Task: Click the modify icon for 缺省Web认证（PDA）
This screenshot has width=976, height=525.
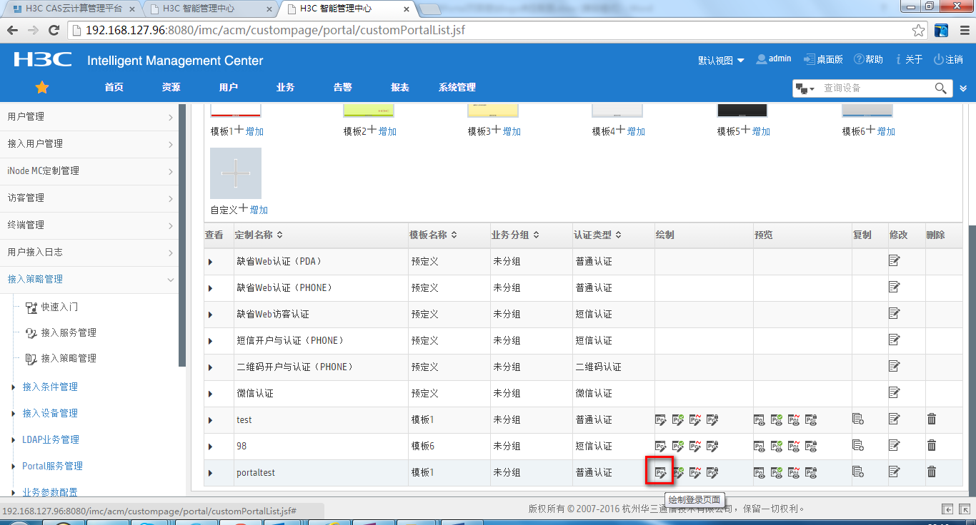Action: pyautogui.click(x=895, y=260)
